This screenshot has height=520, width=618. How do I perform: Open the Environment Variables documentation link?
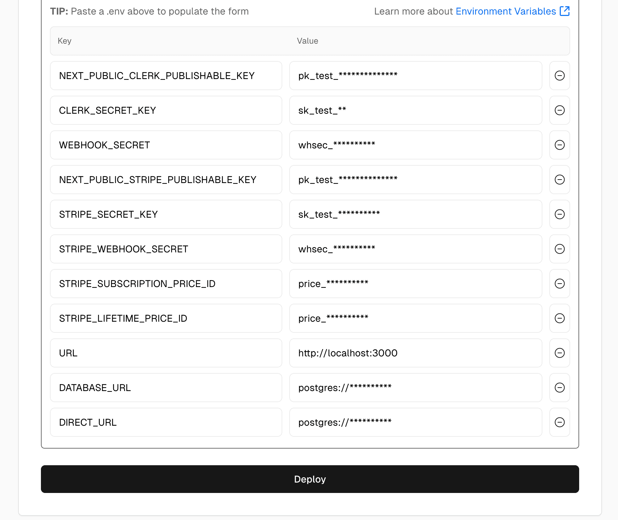pos(506,11)
